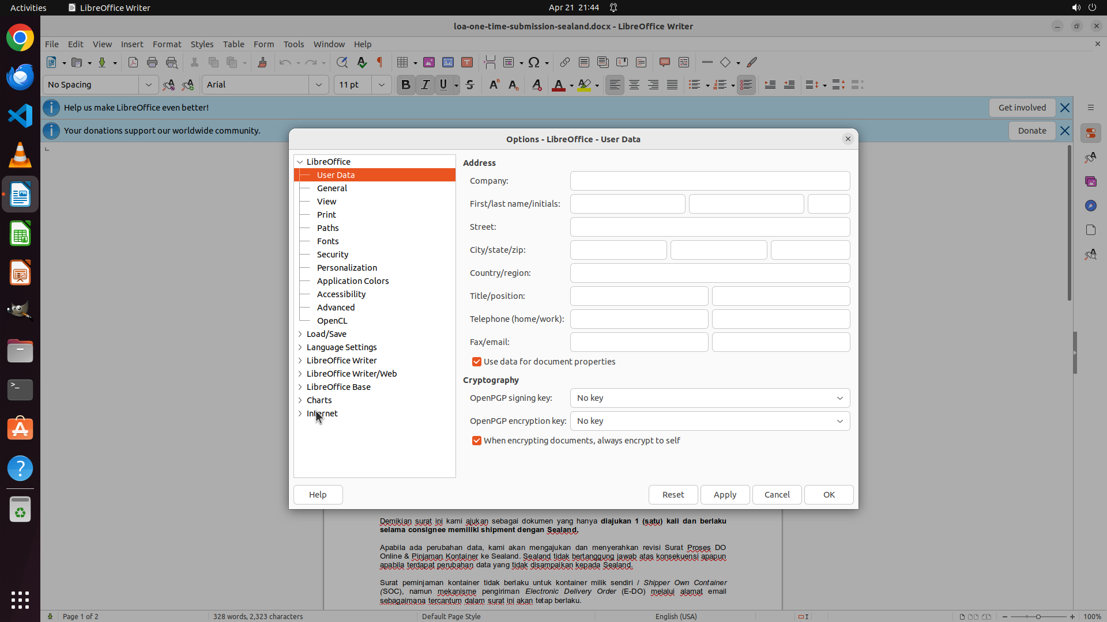Click the Company input field
The width and height of the screenshot is (1107, 622).
(710, 181)
